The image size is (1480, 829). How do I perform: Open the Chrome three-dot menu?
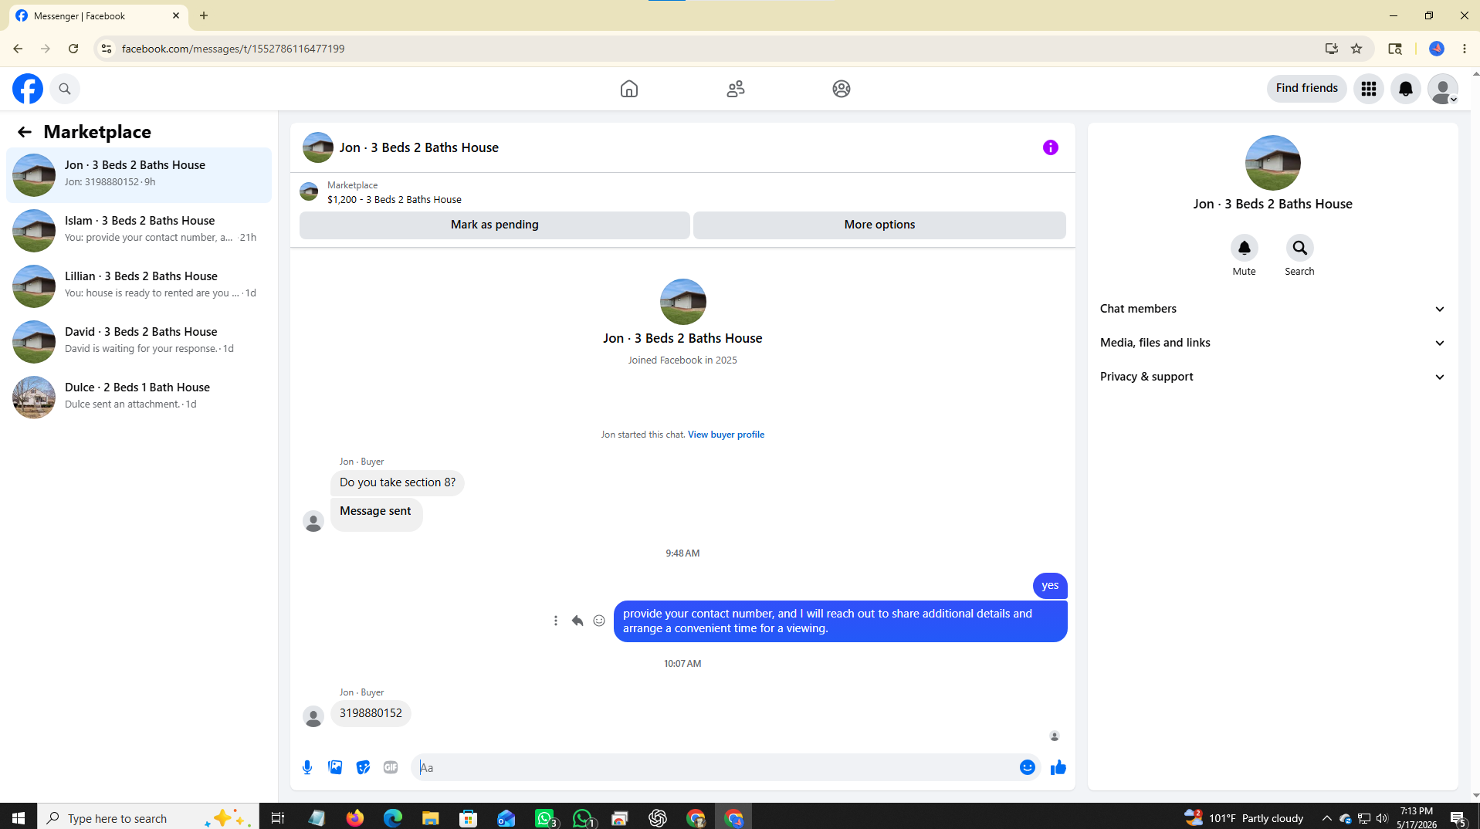tap(1465, 49)
